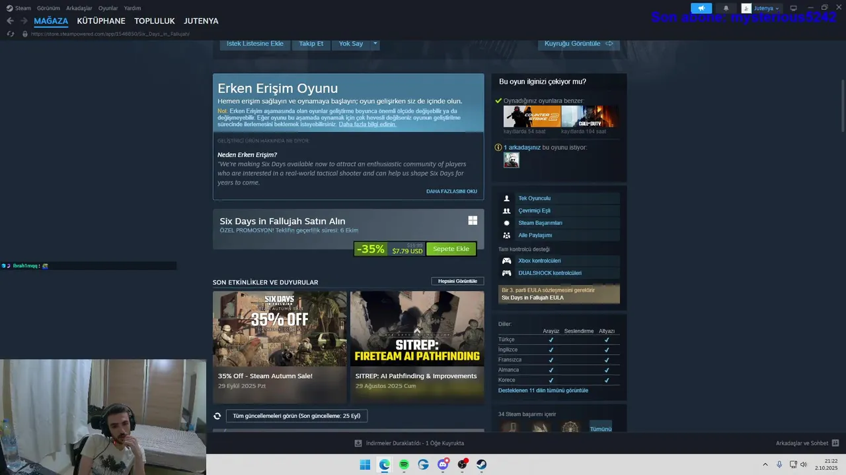This screenshot has width=846, height=475.
Task: Open the Call of Duty similar game thumbnail
Action: 590,116
